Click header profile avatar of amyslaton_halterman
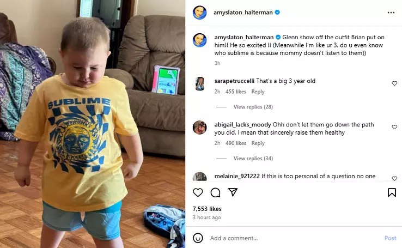 [200, 13]
